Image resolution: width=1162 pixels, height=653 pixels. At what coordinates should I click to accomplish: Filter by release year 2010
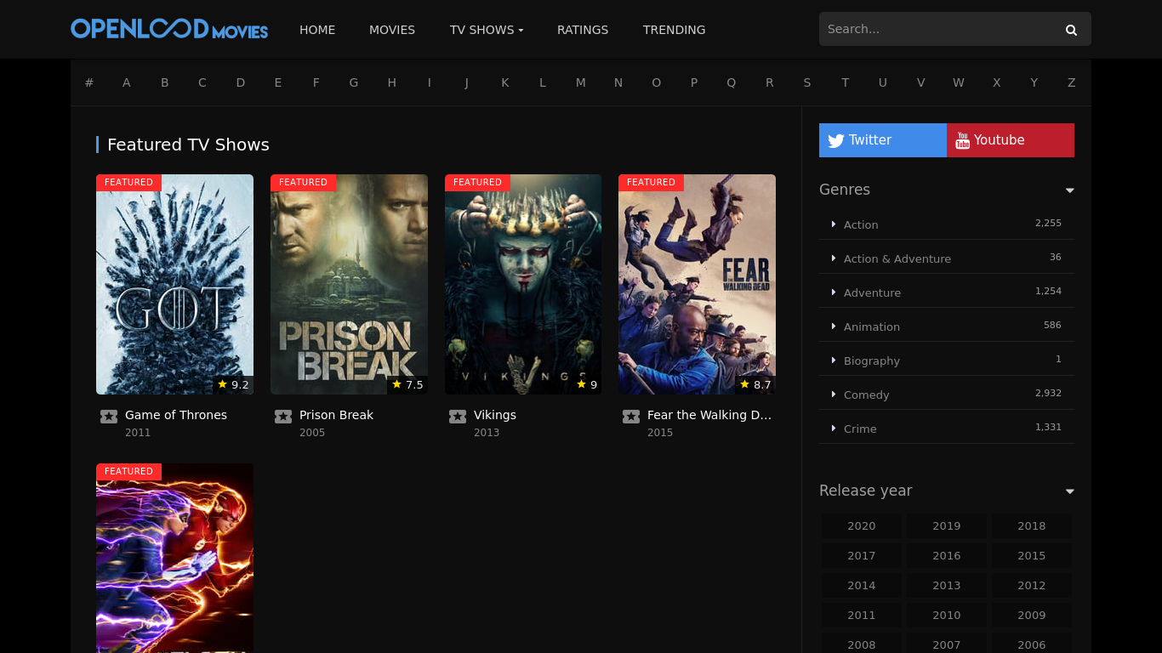click(946, 616)
